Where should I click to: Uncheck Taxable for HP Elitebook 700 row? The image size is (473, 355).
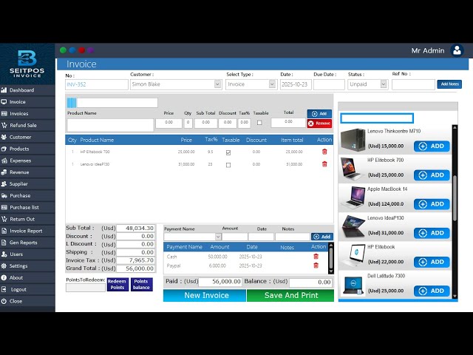[228, 152]
